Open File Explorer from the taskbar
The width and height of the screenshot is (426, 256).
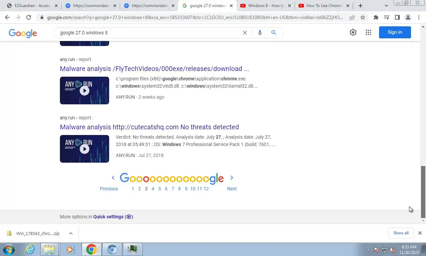(x=49, y=249)
